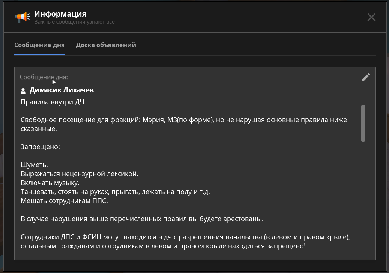Click subtitle Важные сообщения узнают все
The image size is (389, 273).
74,22
